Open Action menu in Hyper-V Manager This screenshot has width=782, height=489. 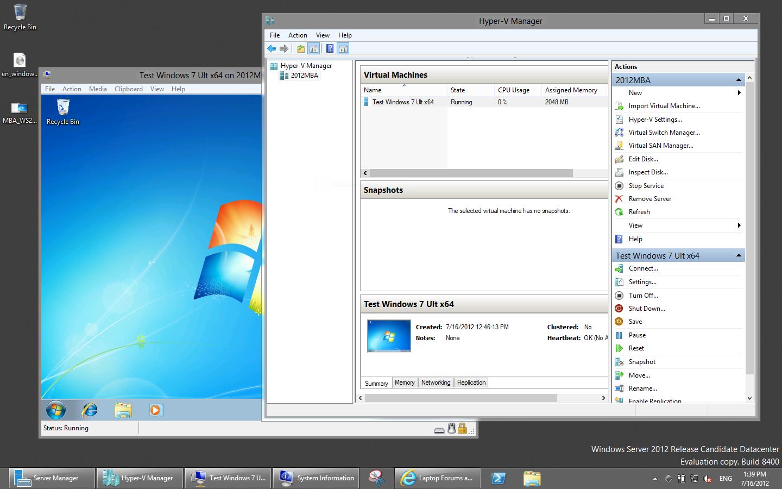(x=298, y=35)
